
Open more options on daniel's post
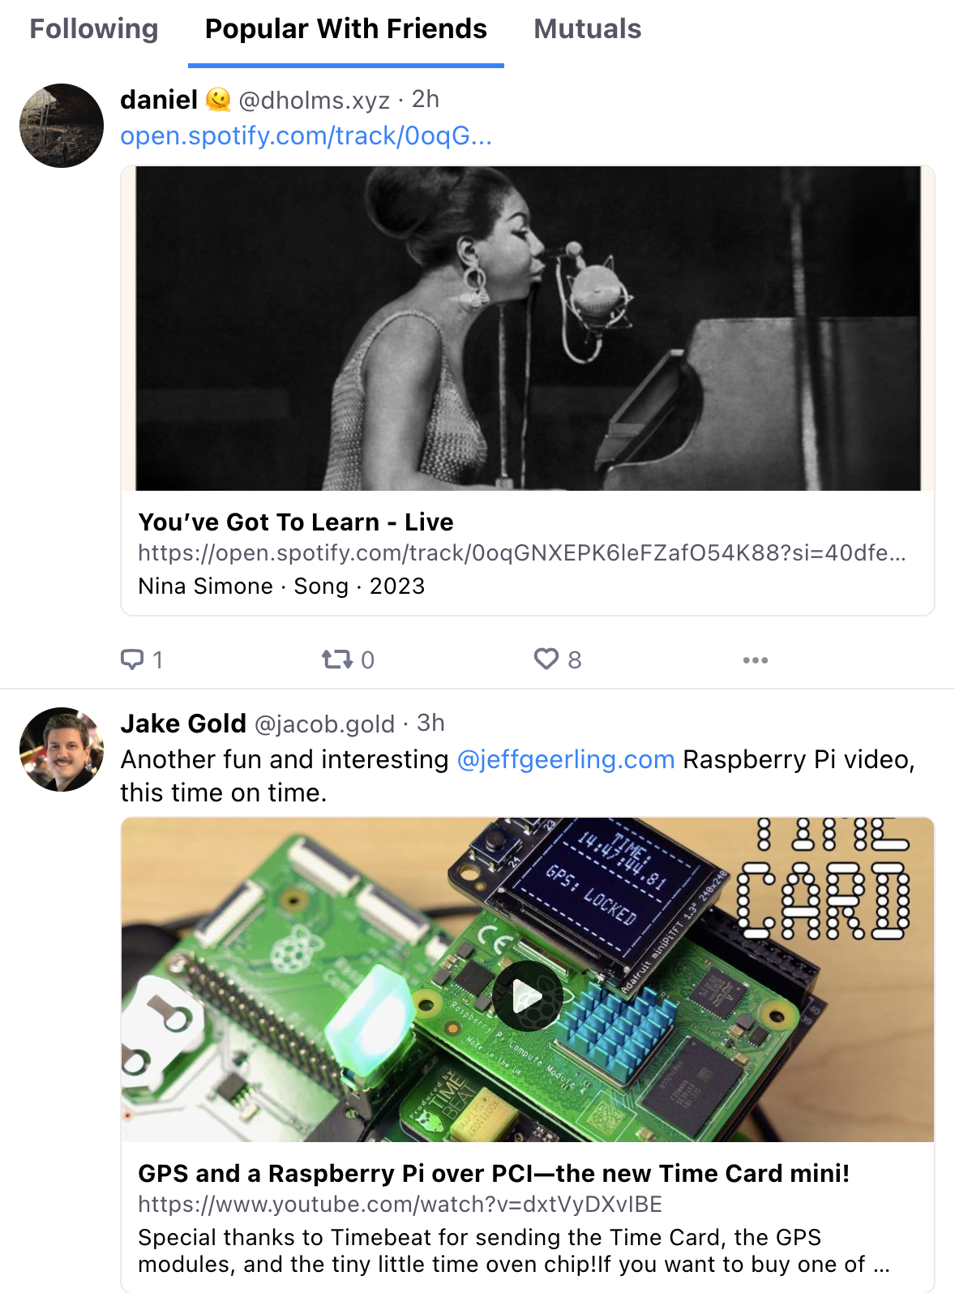coord(755,659)
